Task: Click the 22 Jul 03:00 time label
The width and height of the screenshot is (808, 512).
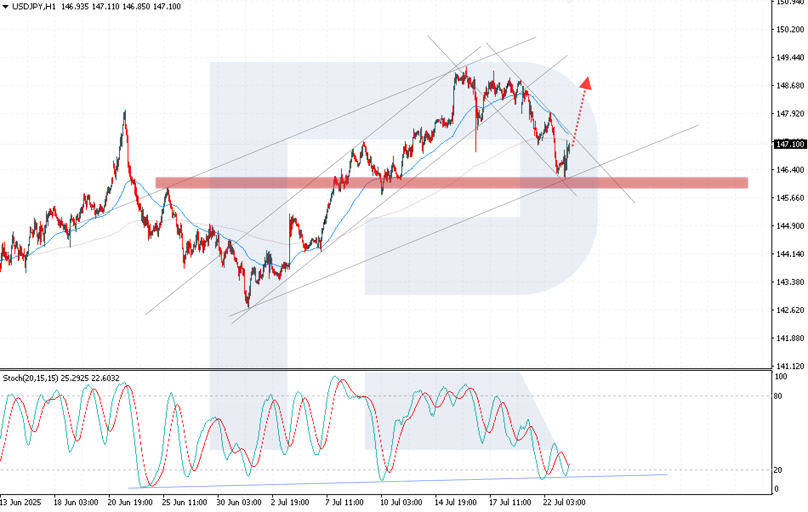Action: 564,502
